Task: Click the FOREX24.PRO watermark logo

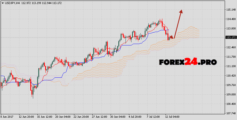Action: pyautogui.click(x=188, y=61)
